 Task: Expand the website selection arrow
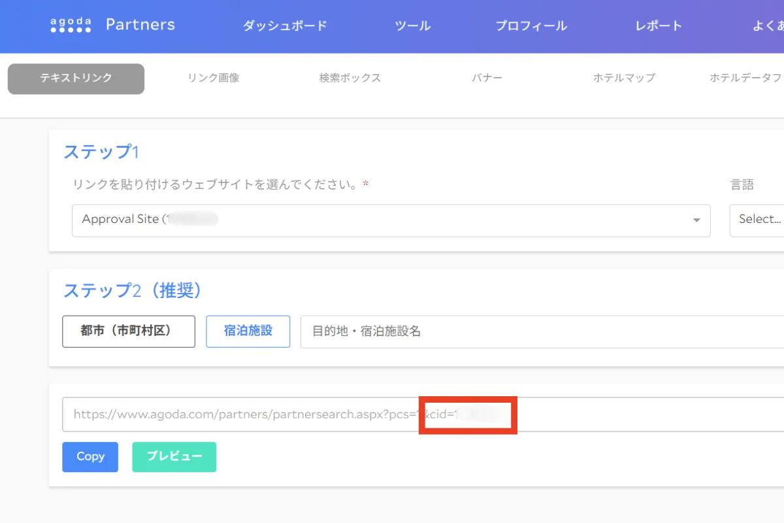pos(696,220)
